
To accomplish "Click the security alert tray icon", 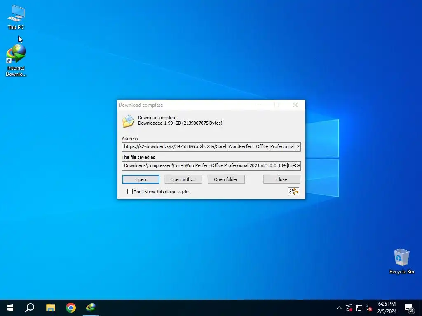I will (x=349, y=308).
